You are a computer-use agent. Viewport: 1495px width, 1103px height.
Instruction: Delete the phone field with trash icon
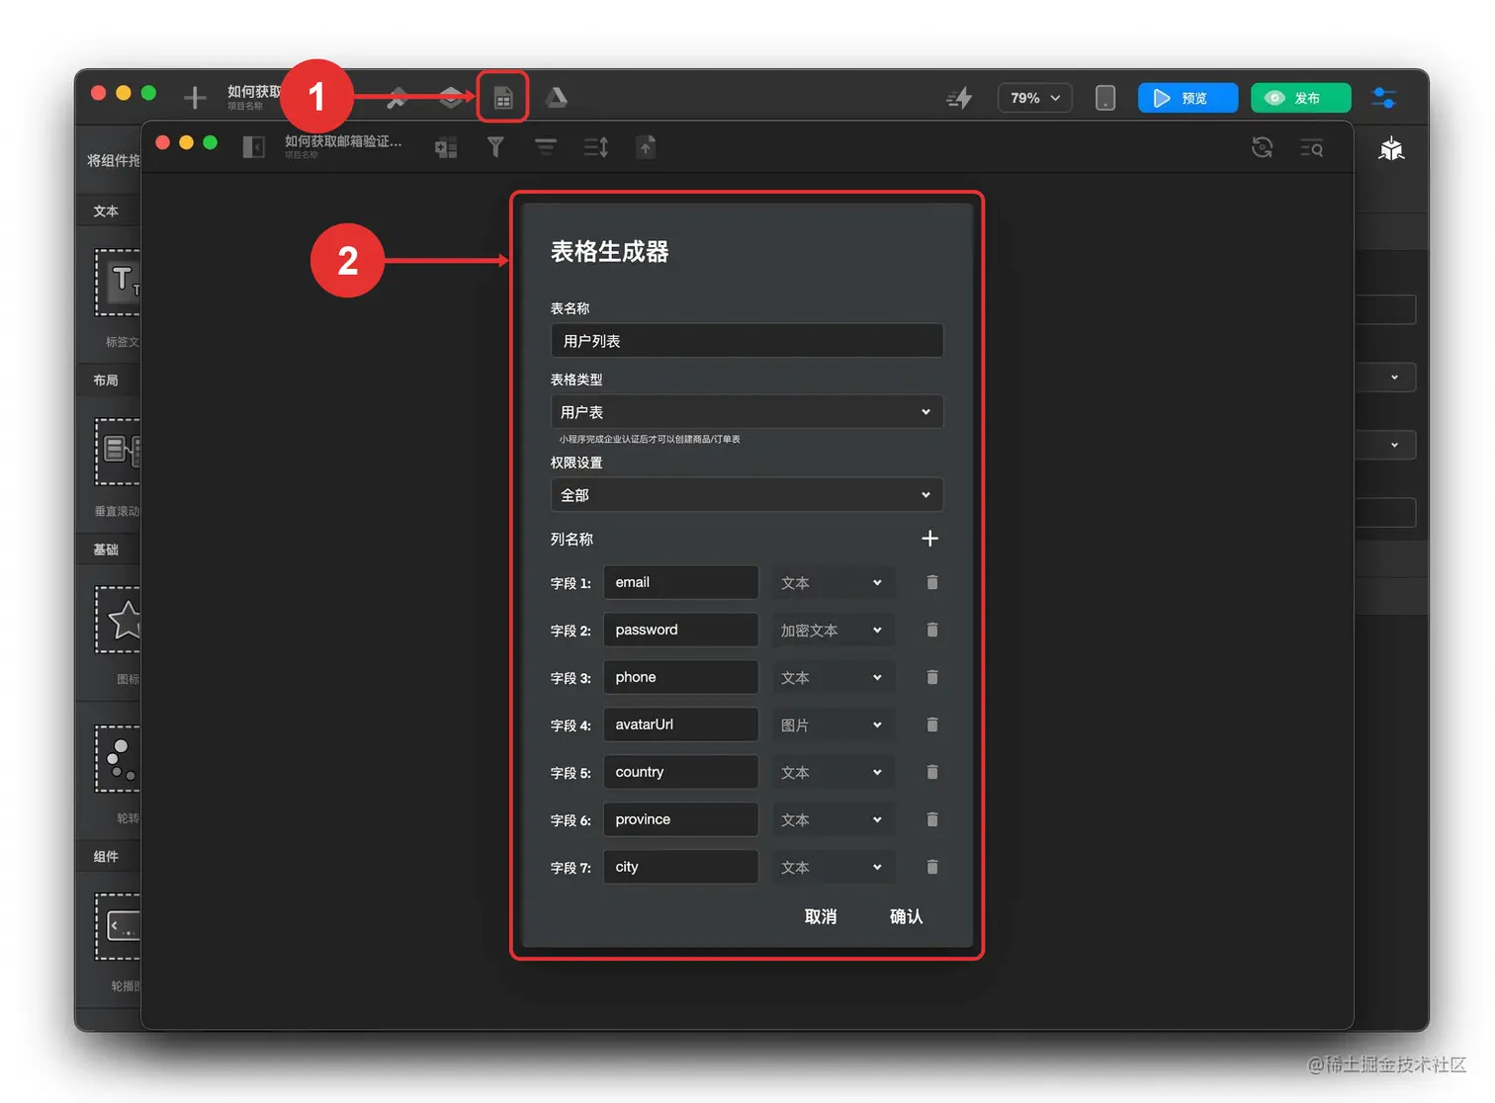(931, 677)
